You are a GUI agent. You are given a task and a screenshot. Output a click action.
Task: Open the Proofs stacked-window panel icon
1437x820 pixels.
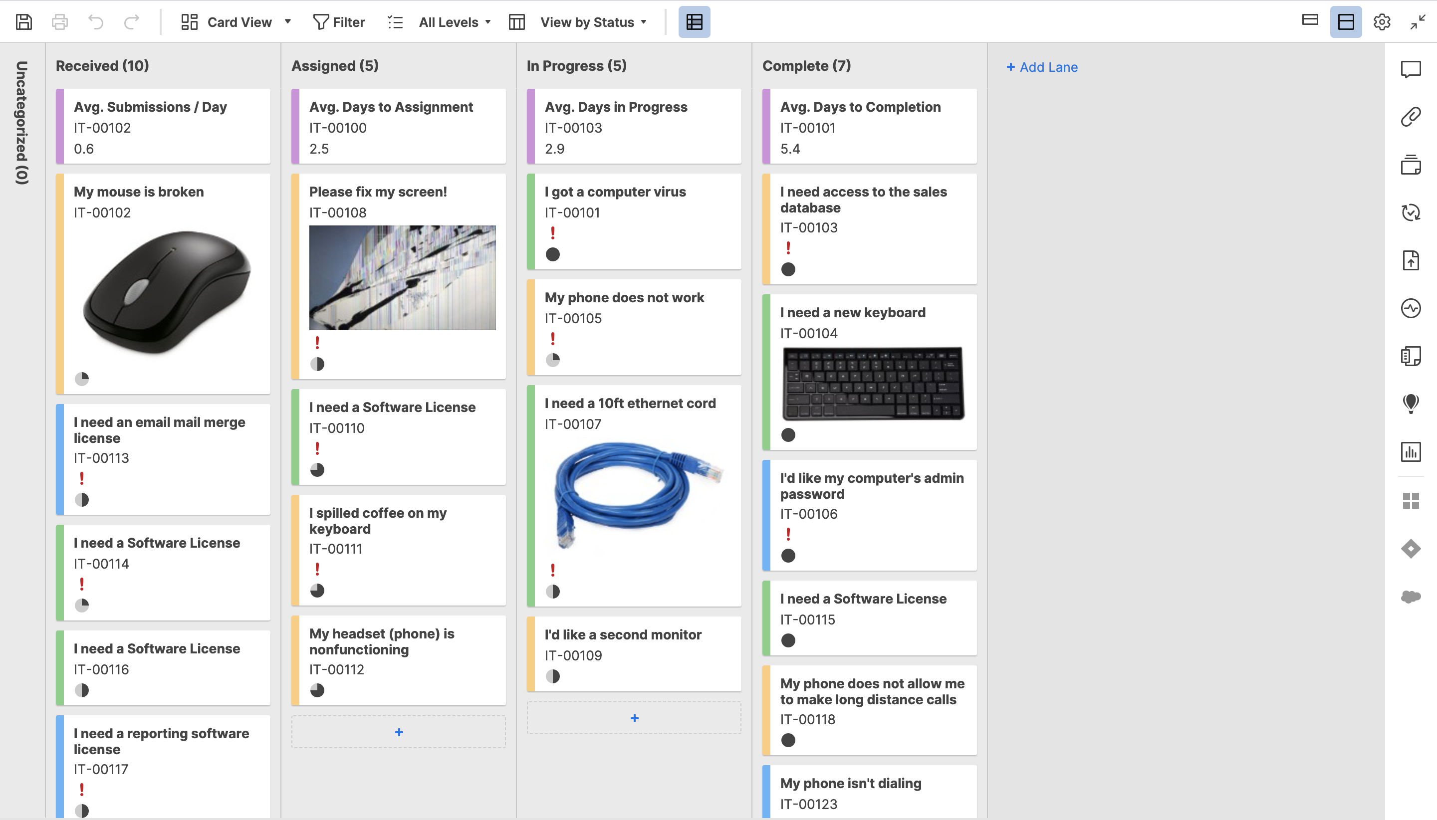pyautogui.click(x=1411, y=165)
